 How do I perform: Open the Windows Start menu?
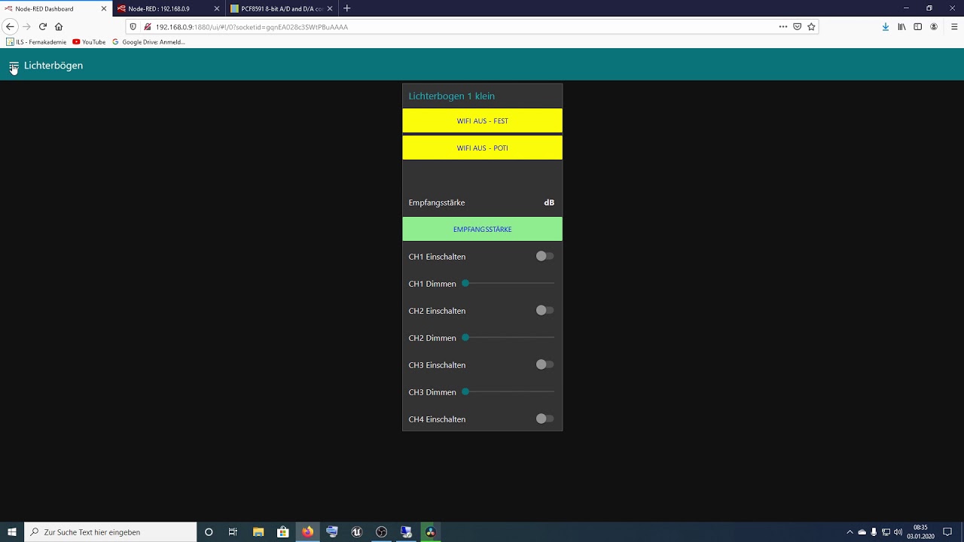[x=12, y=532]
